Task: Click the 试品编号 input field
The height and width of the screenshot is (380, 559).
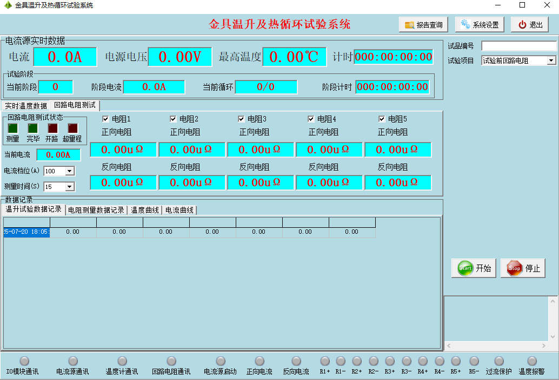Action: point(518,46)
